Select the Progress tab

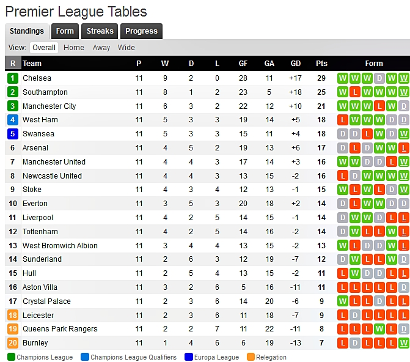pyautogui.click(x=142, y=31)
